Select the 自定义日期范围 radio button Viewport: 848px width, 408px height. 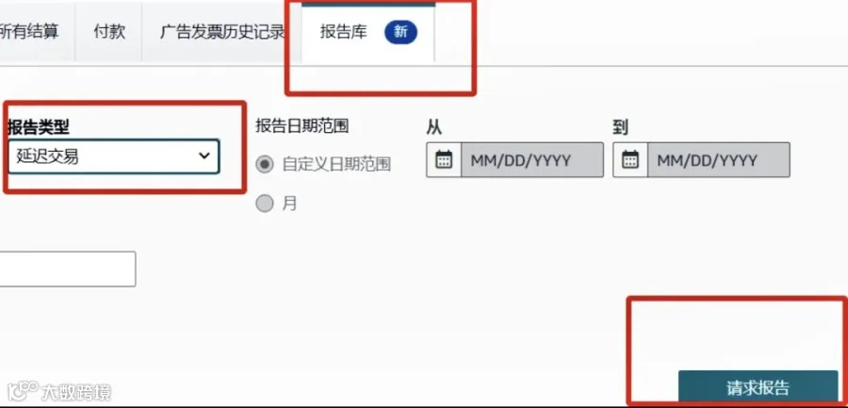(x=265, y=164)
